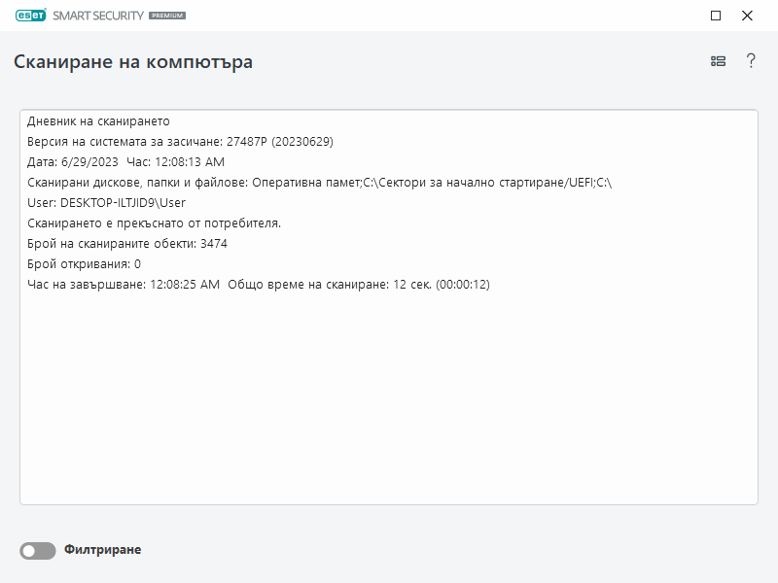The image size is (778, 583).
Task: Select the scanned disks and folders line
Action: (x=319, y=183)
